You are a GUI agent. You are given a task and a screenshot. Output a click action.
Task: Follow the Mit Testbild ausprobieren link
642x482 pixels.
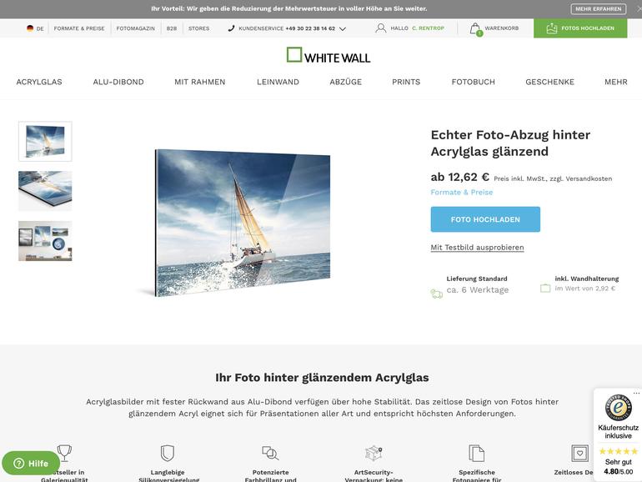pos(477,248)
